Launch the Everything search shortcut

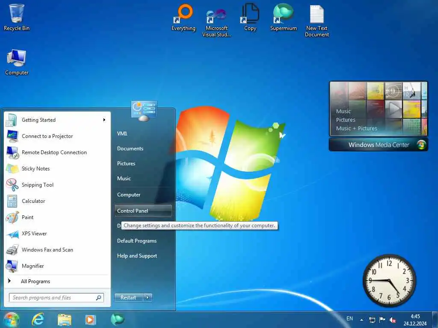point(183,17)
